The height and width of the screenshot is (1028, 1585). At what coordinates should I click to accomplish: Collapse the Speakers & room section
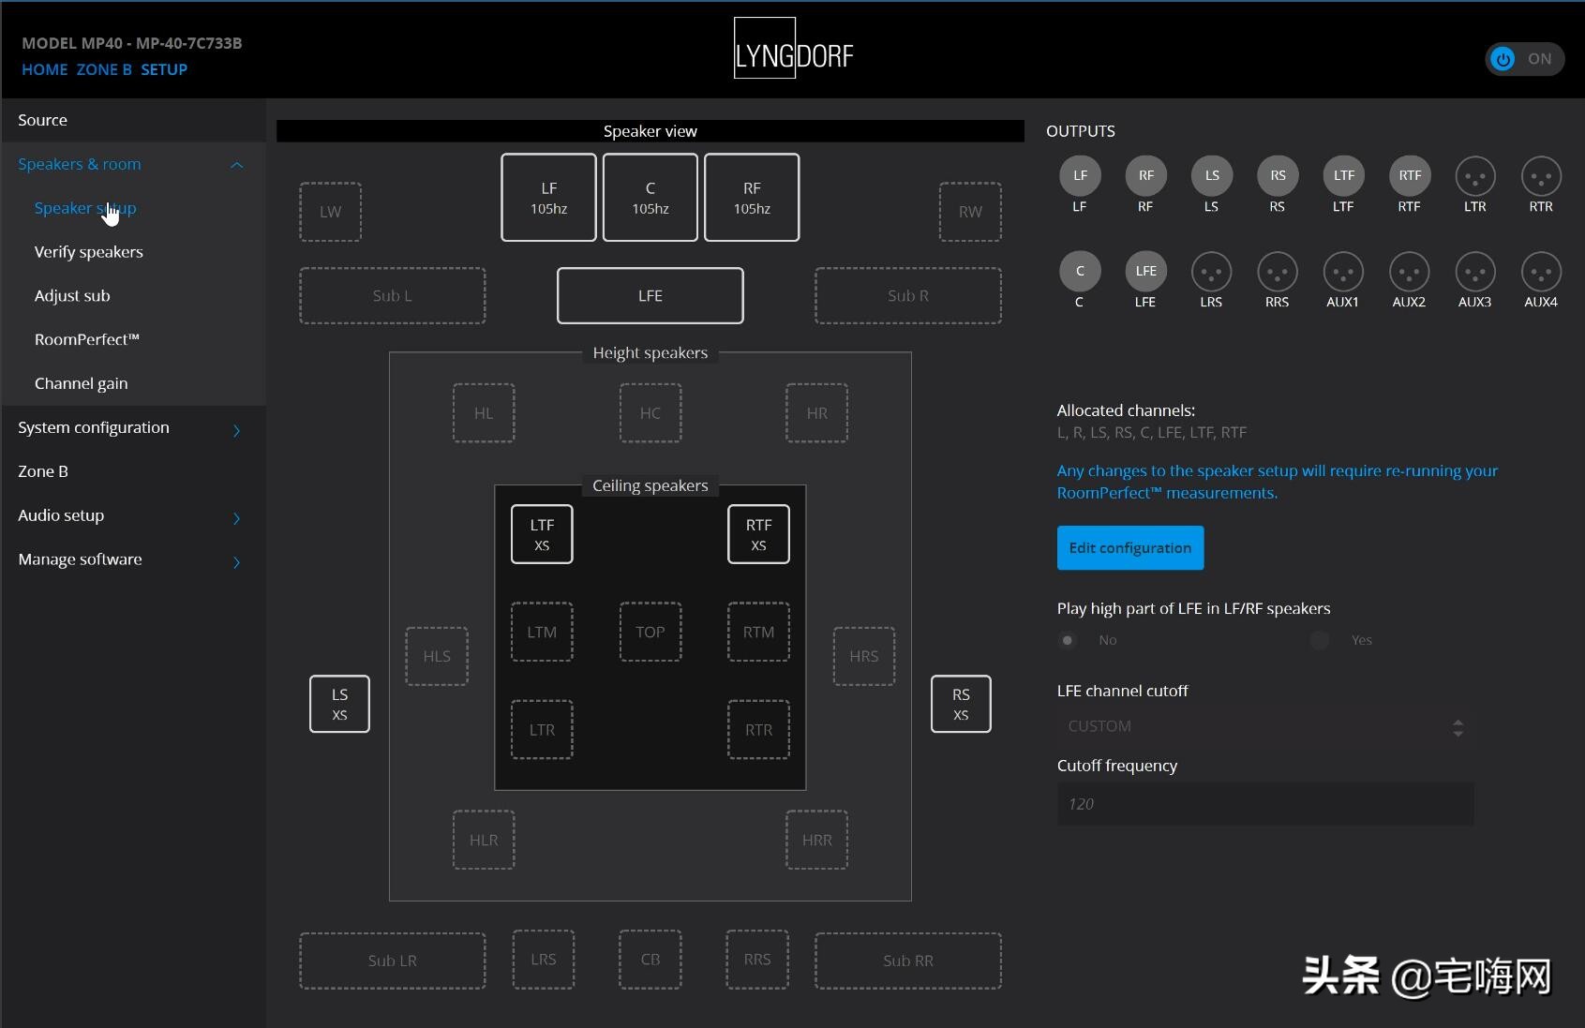236,165
